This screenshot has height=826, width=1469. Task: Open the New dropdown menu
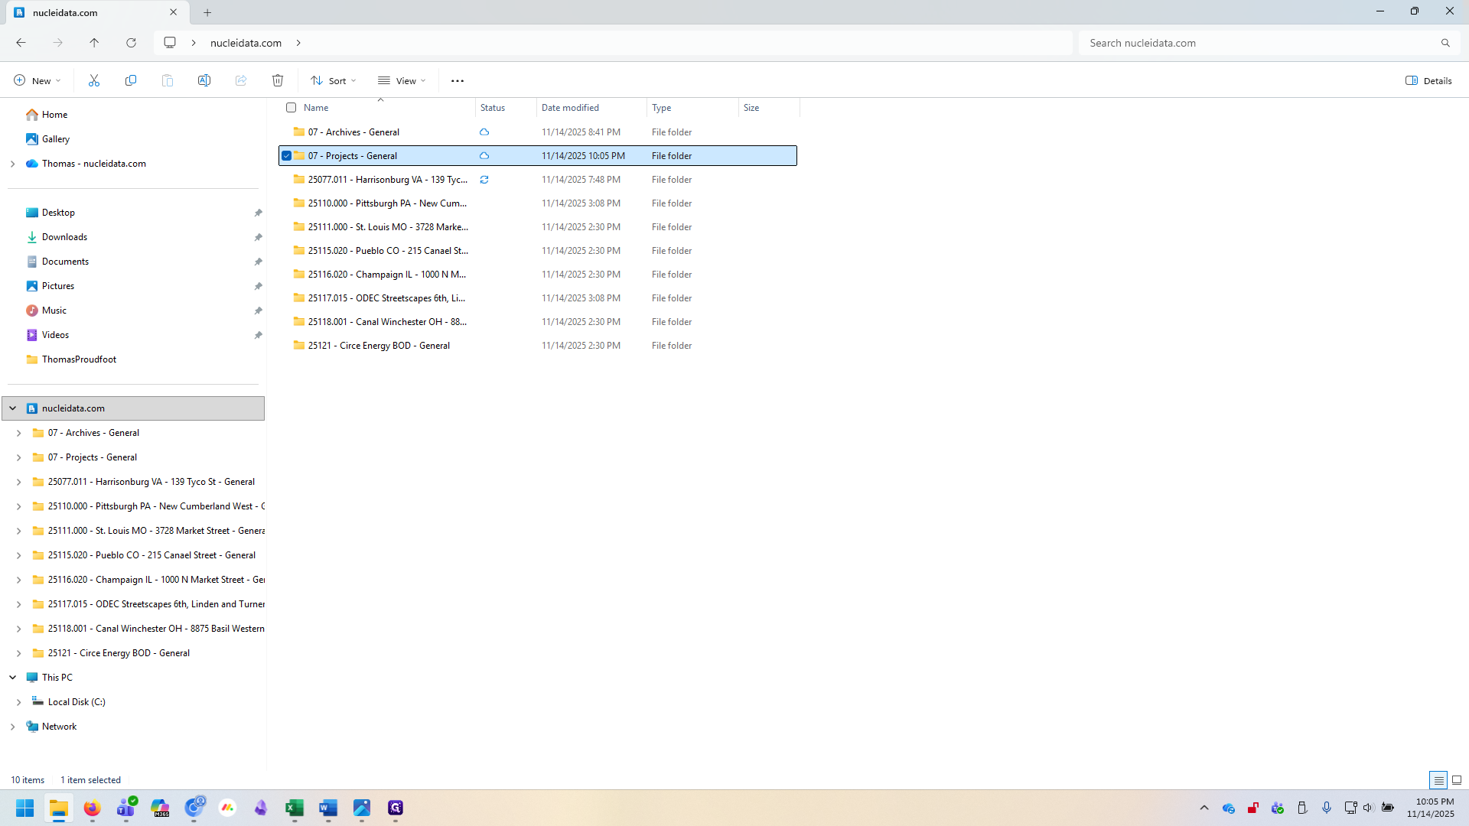click(x=36, y=80)
